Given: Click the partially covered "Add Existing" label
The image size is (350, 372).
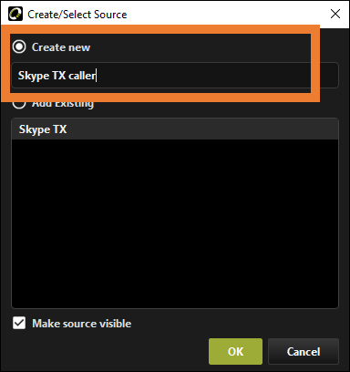Looking at the screenshot, I should tap(63, 104).
